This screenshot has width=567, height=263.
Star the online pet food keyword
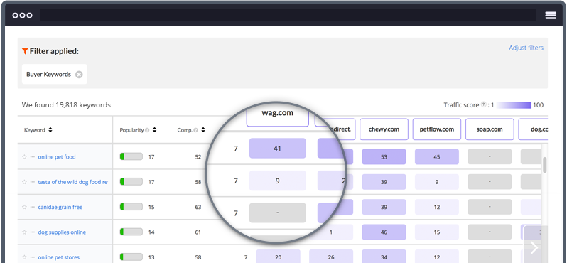pyautogui.click(x=25, y=157)
